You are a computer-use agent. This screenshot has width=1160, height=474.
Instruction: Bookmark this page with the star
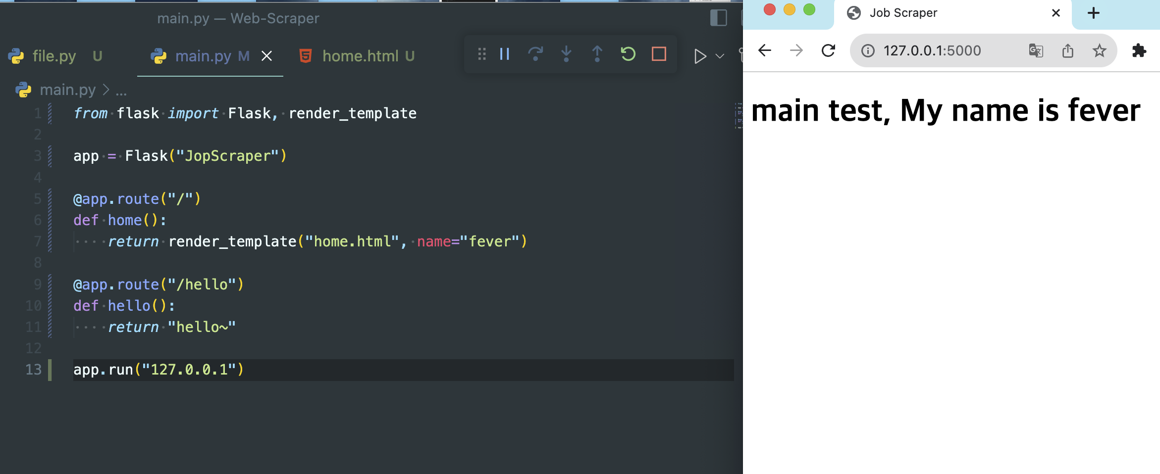(1100, 50)
